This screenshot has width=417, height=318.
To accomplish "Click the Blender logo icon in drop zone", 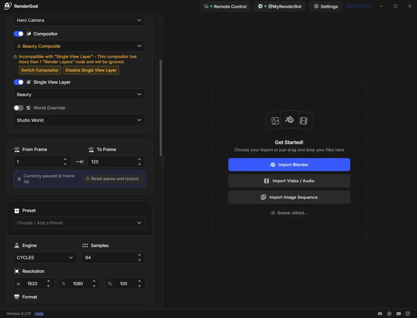I will tap(289, 120).
